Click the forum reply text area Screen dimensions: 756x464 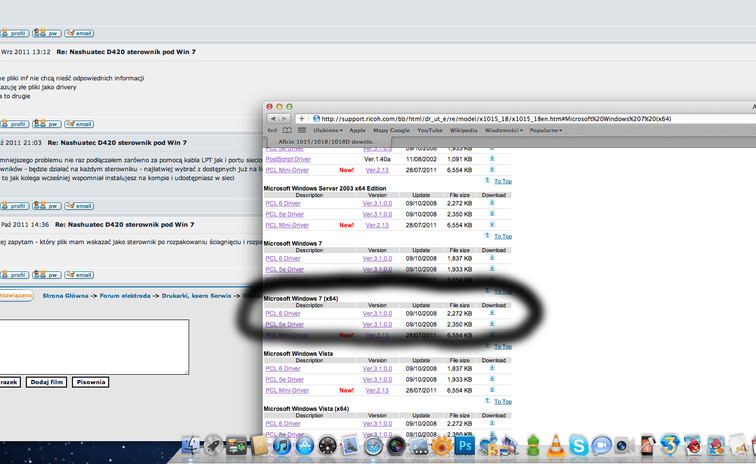94,347
